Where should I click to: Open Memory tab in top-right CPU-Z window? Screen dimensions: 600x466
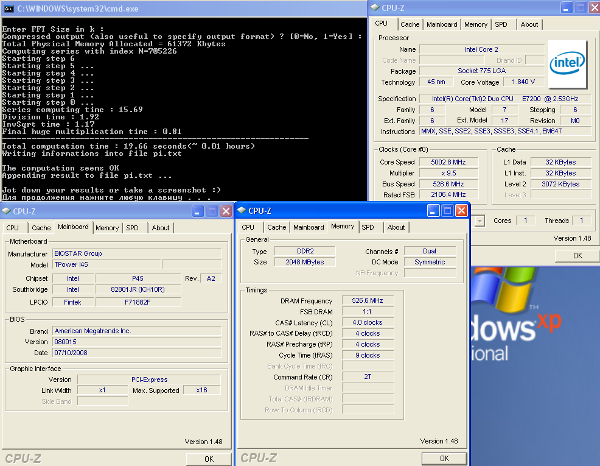coord(476,24)
